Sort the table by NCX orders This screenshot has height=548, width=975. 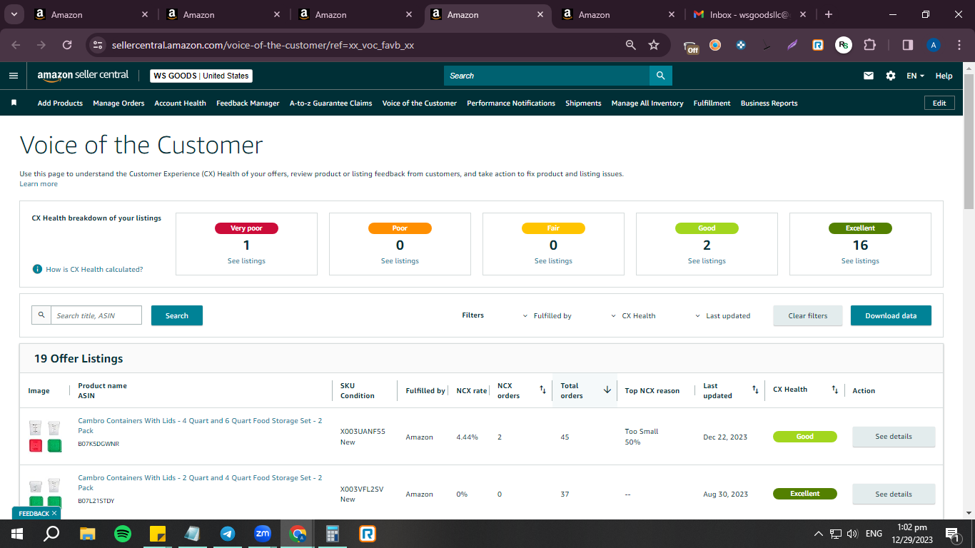click(542, 390)
